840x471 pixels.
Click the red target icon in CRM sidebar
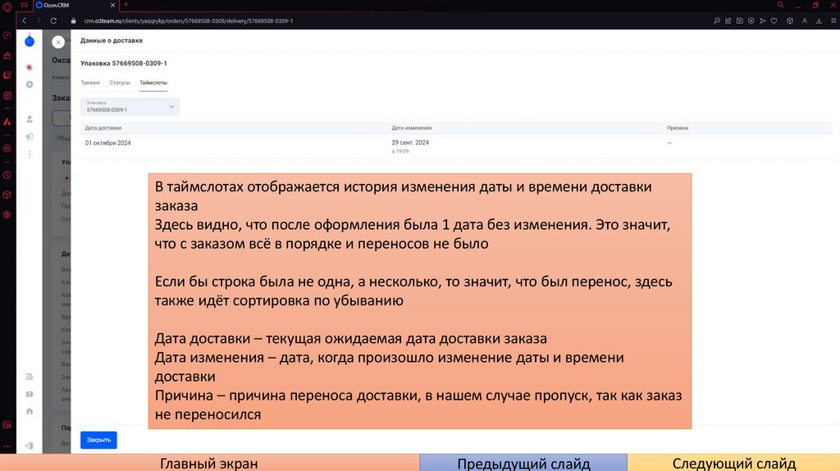click(x=30, y=67)
